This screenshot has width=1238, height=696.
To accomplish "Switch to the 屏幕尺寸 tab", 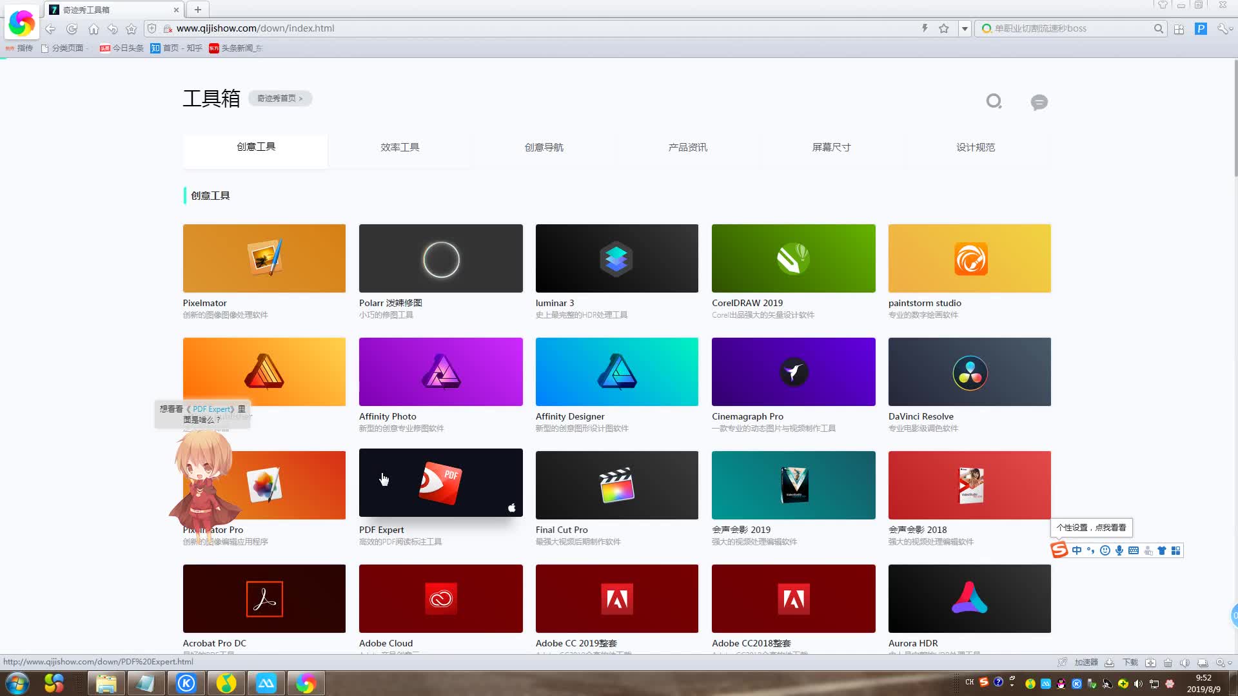I will click(831, 148).
